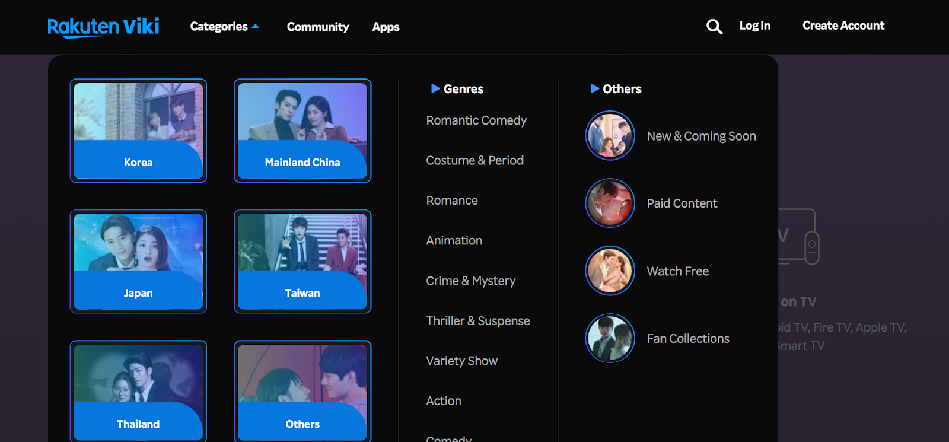Select the Watch Free circular icon
Screen dimensions: 949x442
pos(610,271)
